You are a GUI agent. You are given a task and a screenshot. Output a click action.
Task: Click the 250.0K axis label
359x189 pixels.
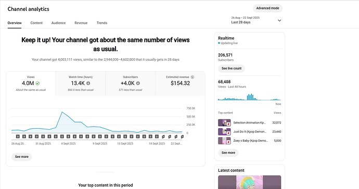click(191, 125)
